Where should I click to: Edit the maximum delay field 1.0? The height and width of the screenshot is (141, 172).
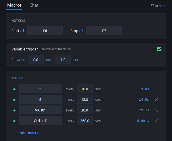click(x=63, y=60)
